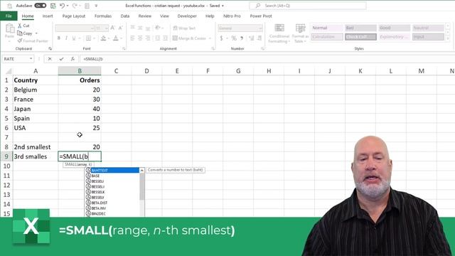455x256 pixels.
Task: Click the Save icon in title bar
Action: (x=53, y=6)
